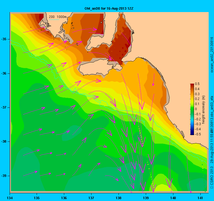214x201 pixels.
Task: Click the vertical "ocean_an02_20130816" label
Action: [x=212, y=55]
